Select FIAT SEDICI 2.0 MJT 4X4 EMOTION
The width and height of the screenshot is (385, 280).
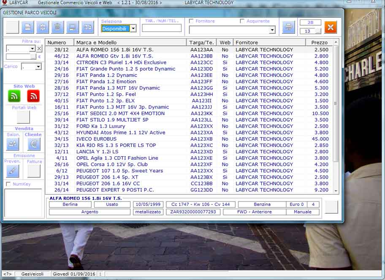click(189, 114)
